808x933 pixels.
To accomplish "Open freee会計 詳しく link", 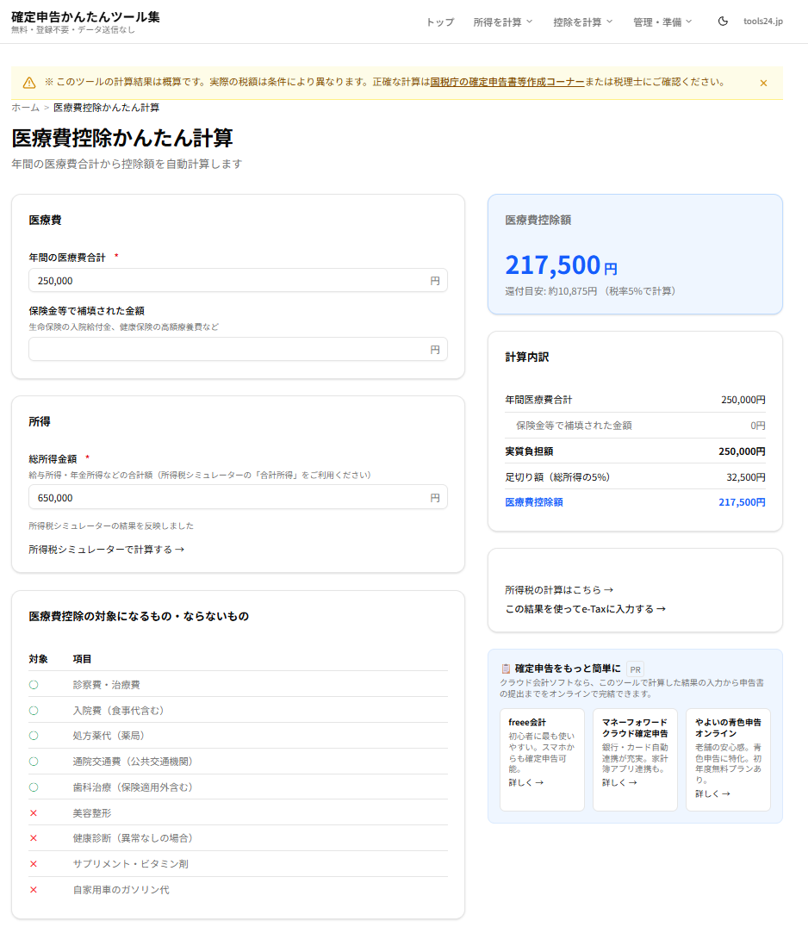I will [x=526, y=783].
